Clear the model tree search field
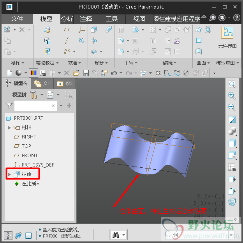Viewport: 243px width, 243px height. [53, 106]
